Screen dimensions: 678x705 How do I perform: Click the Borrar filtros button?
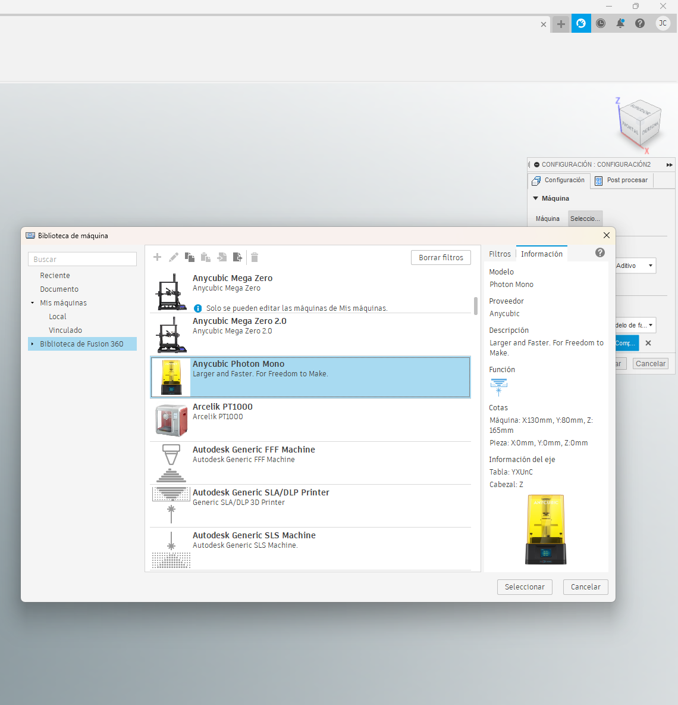pyautogui.click(x=441, y=258)
